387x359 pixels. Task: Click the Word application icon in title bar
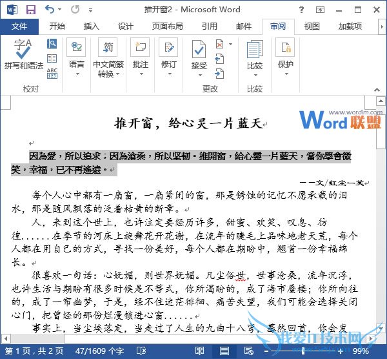[x=12, y=10]
